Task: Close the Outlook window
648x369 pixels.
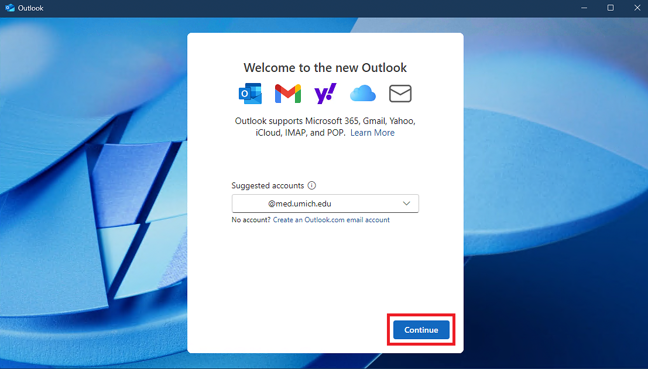Action: point(636,8)
